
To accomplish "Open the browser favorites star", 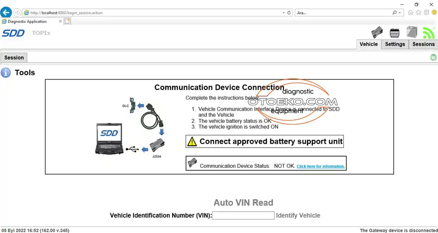I will point(418,13).
